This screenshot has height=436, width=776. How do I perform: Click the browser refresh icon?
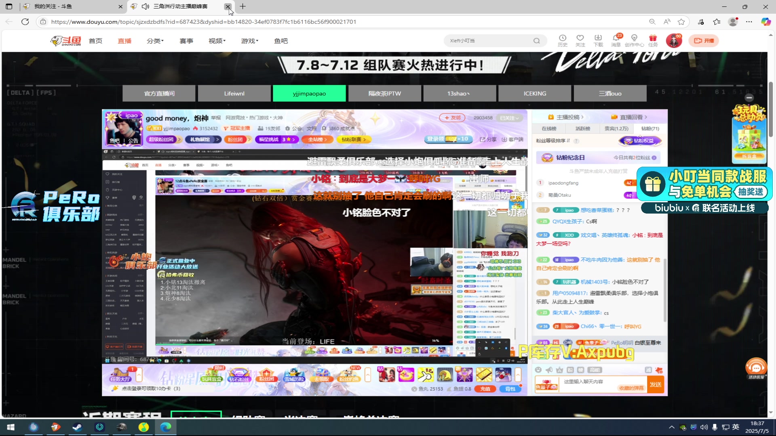[x=25, y=22]
